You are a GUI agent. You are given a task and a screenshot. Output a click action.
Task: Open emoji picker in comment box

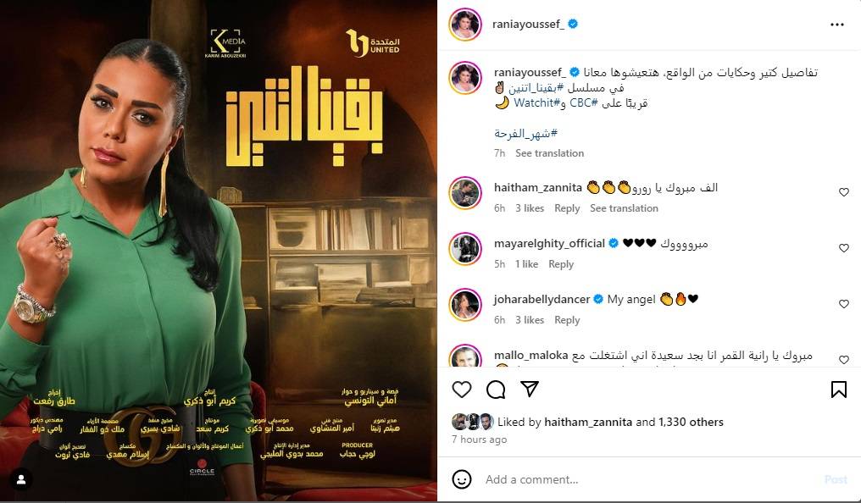pos(462,479)
